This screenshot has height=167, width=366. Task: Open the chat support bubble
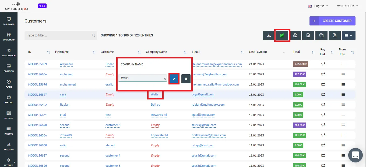point(356,155)
